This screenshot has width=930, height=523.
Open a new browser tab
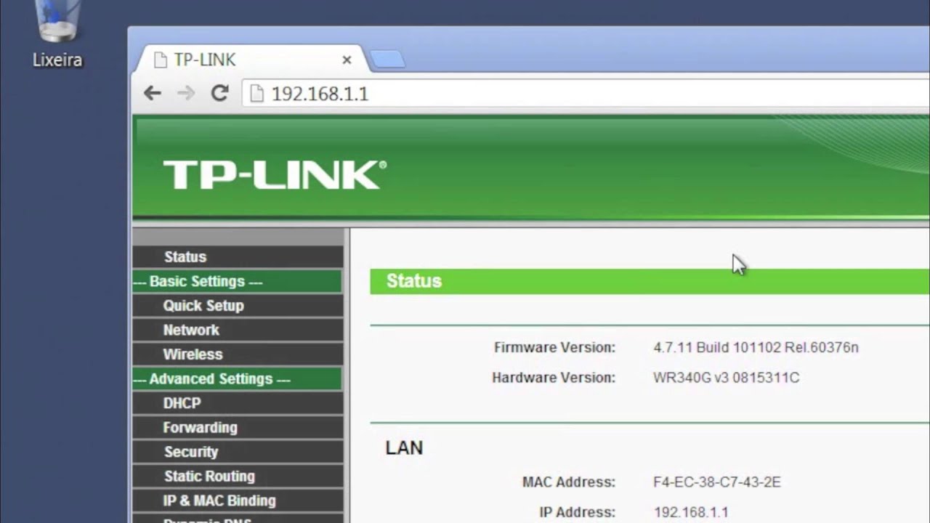click(388, 60)
